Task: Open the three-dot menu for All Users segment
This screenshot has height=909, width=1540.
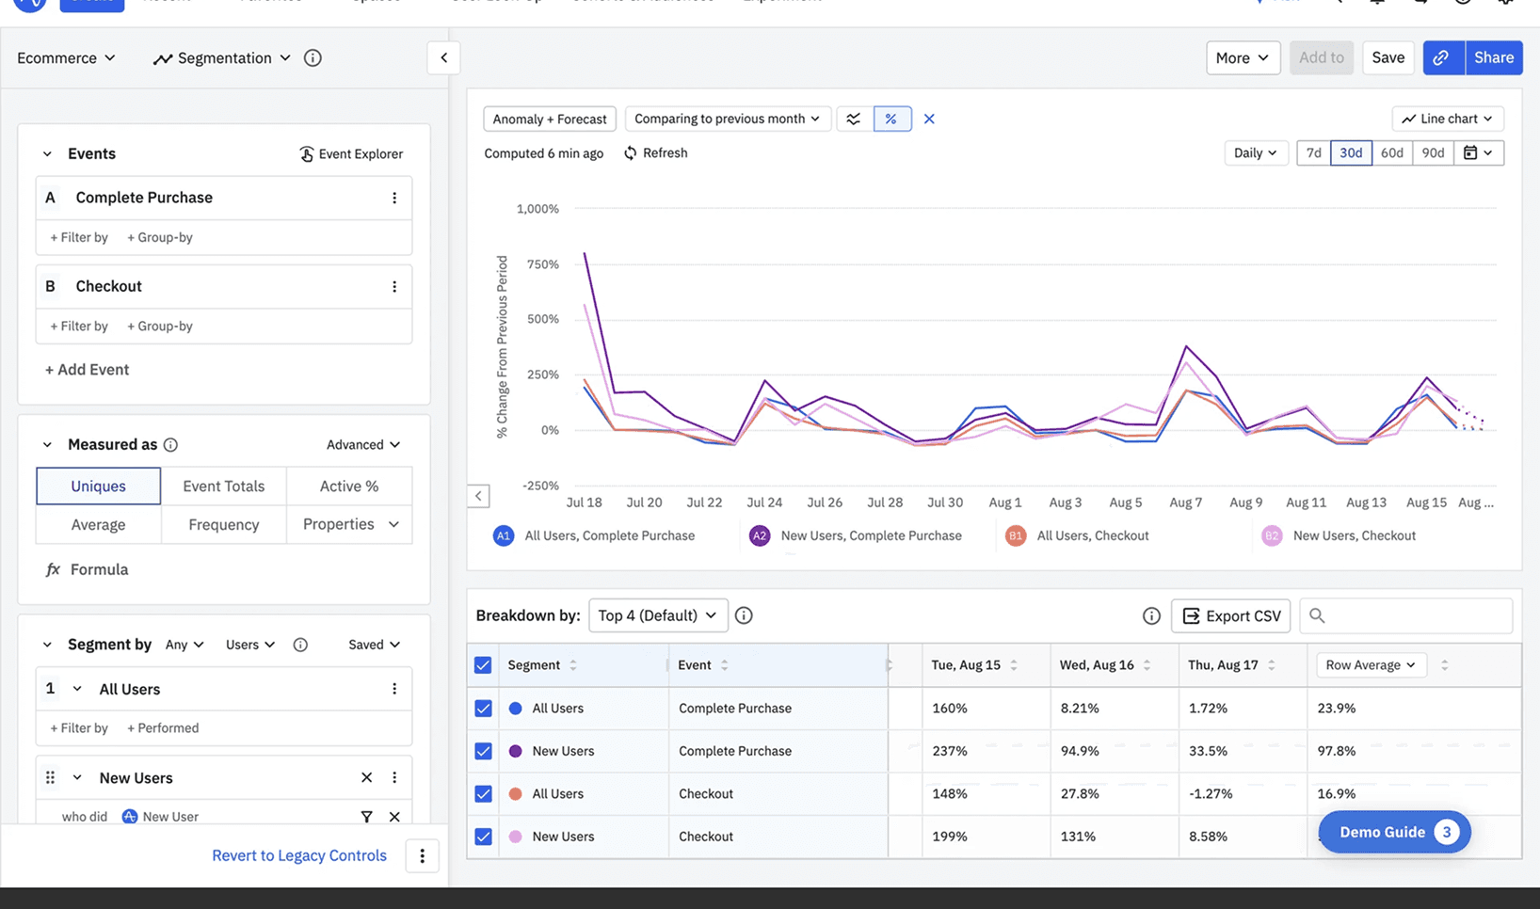Action: pos(394,689)
